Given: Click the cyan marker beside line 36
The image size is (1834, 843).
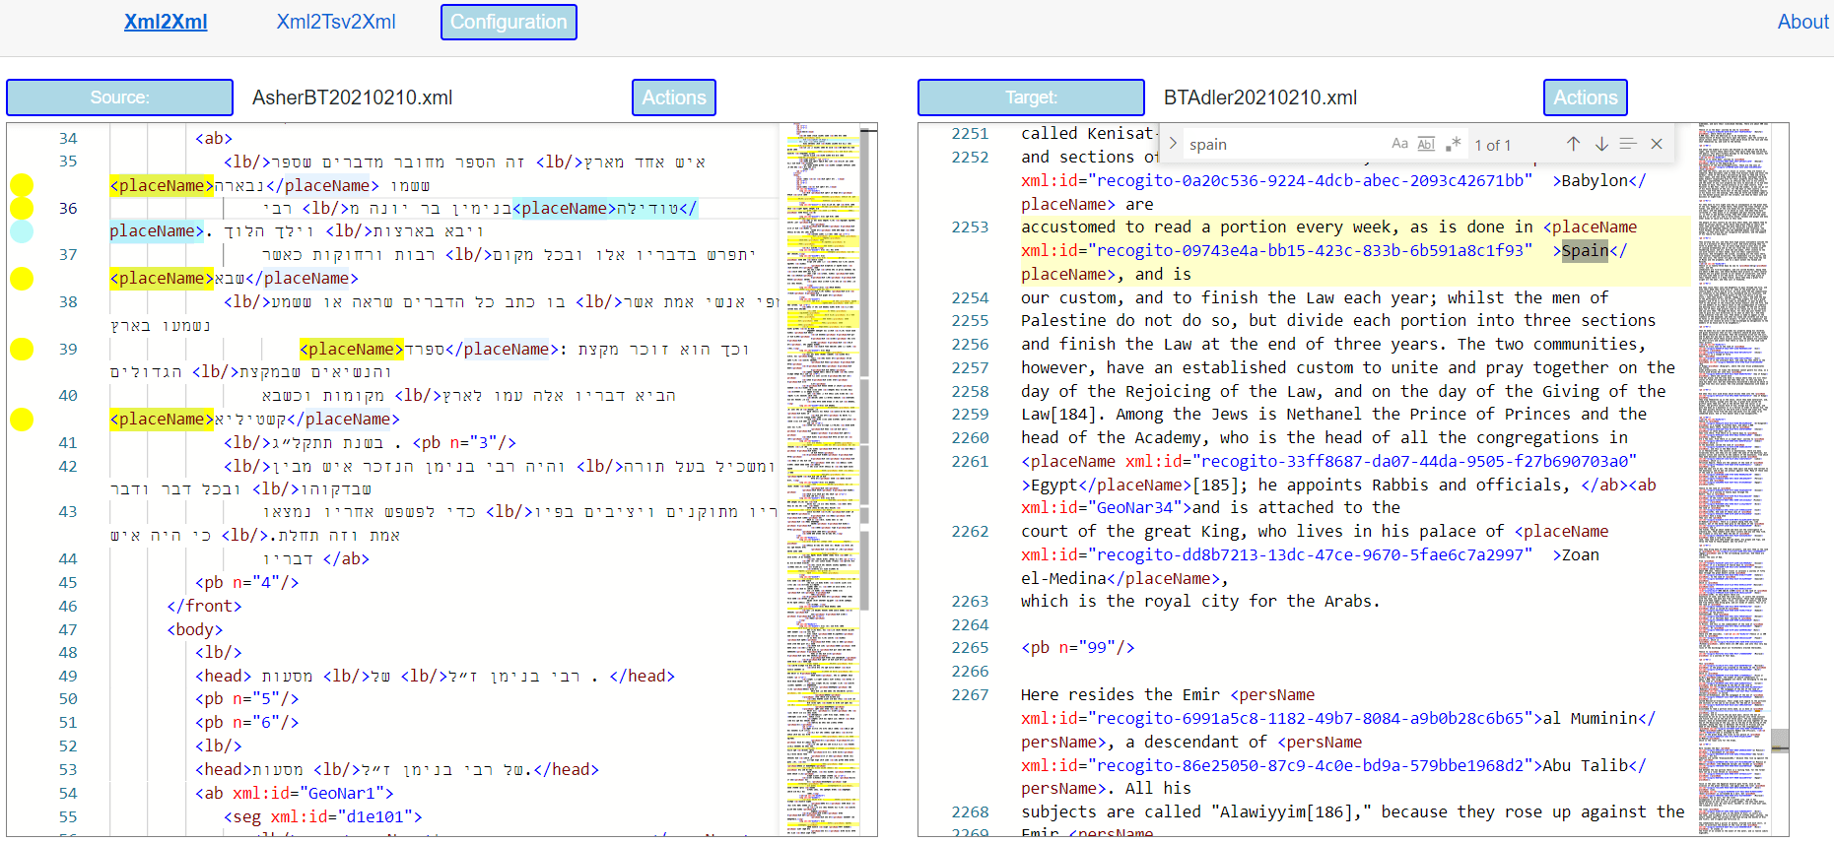Looking at the screenshot, I should [22, 231].
